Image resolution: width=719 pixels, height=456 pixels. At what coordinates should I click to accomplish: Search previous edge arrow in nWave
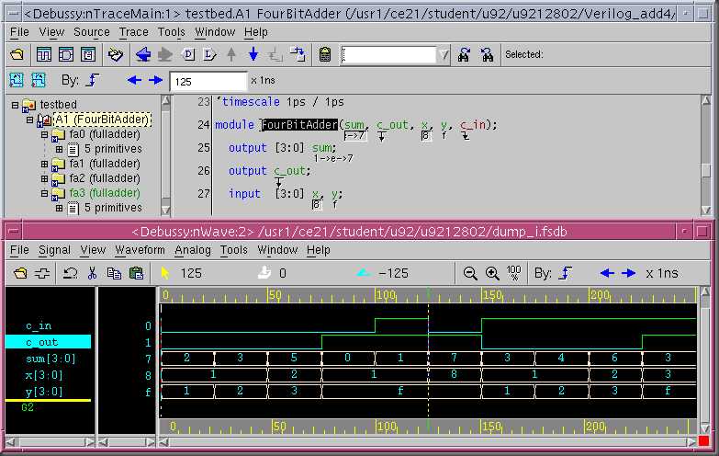coord(607,273)
